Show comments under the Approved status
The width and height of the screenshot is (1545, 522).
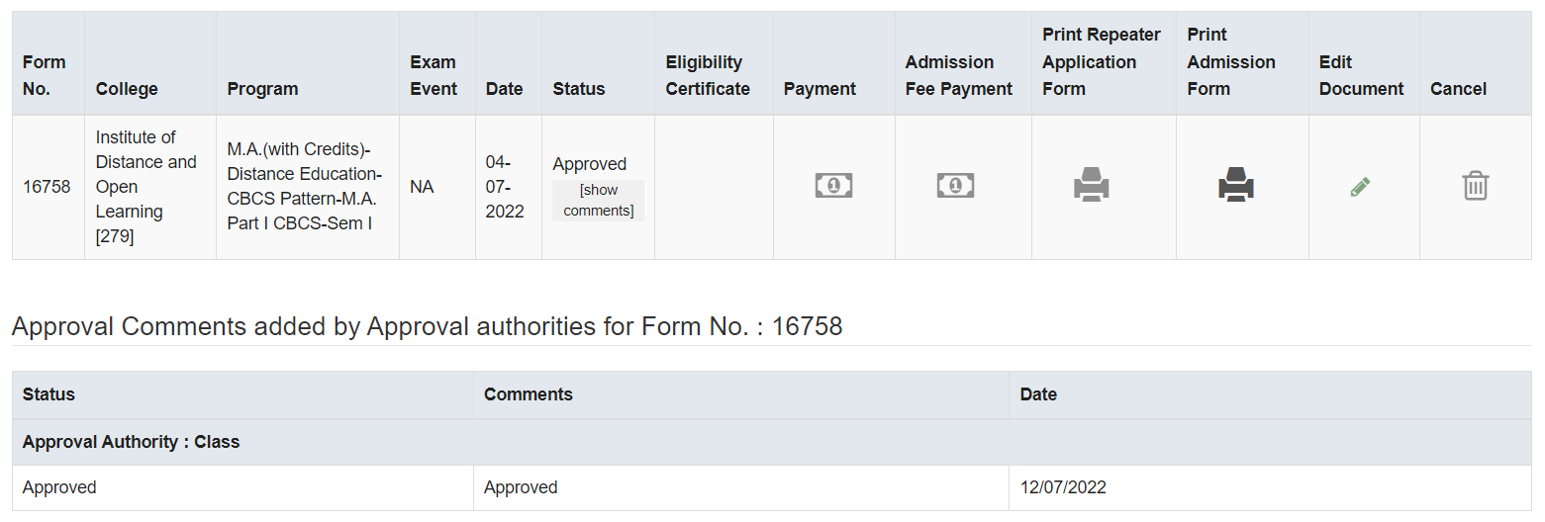[x=599, y=201]
